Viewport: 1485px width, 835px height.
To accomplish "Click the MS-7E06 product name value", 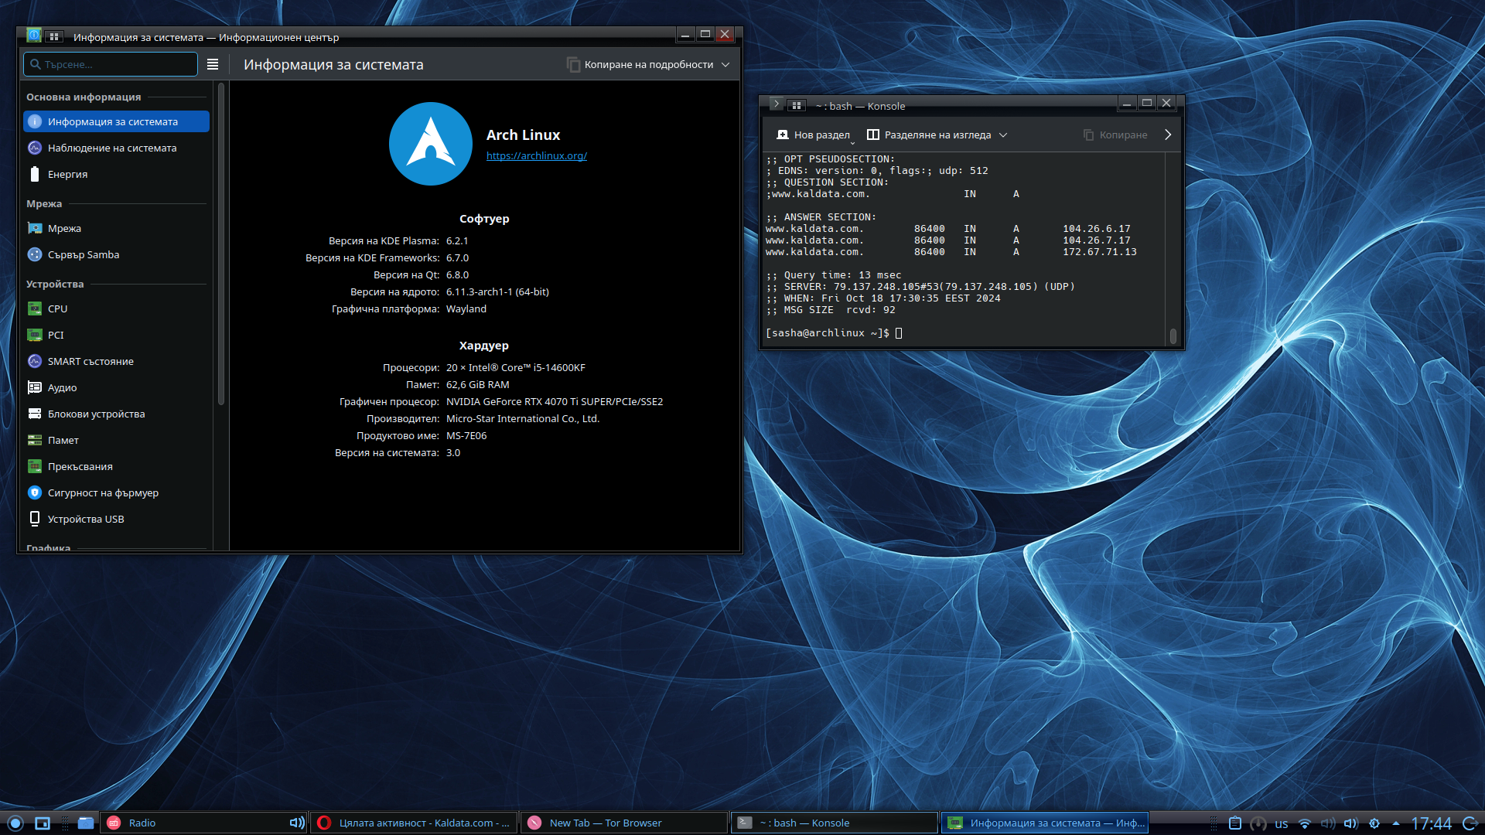I will [x=466, y=436].
